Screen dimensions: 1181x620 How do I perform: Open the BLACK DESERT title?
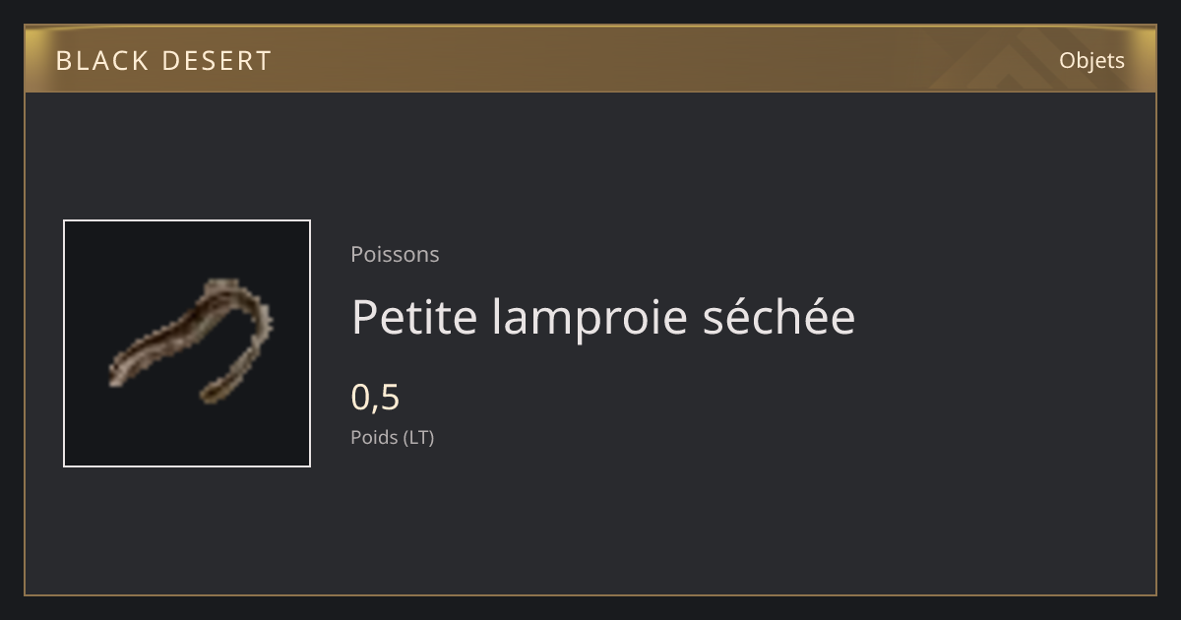tap(163, 61)
